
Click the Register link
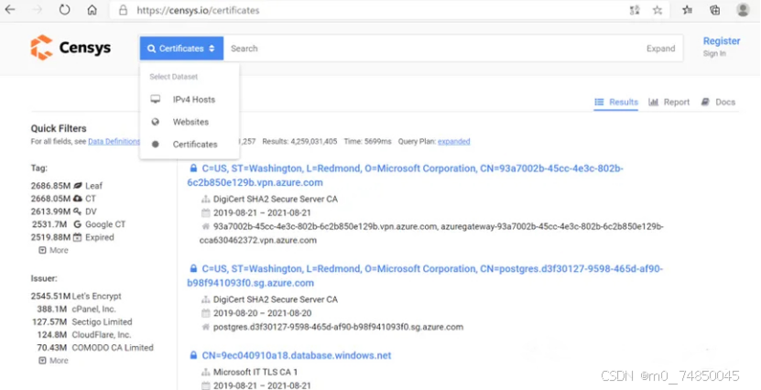pos(722,41)
